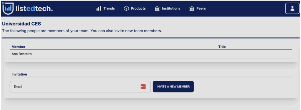Image resolution: width=301 pixels, height=110 pixels.
Task: Click the Member column header
Action: click(x=19, y=47)
